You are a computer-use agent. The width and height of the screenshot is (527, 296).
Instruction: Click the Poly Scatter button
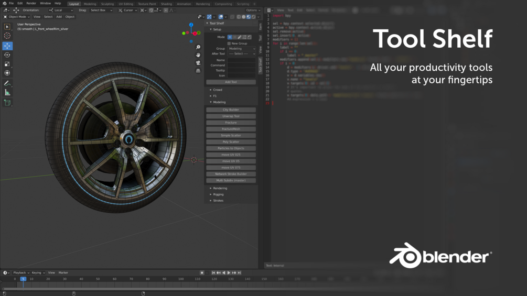click(x=231, y=142)
